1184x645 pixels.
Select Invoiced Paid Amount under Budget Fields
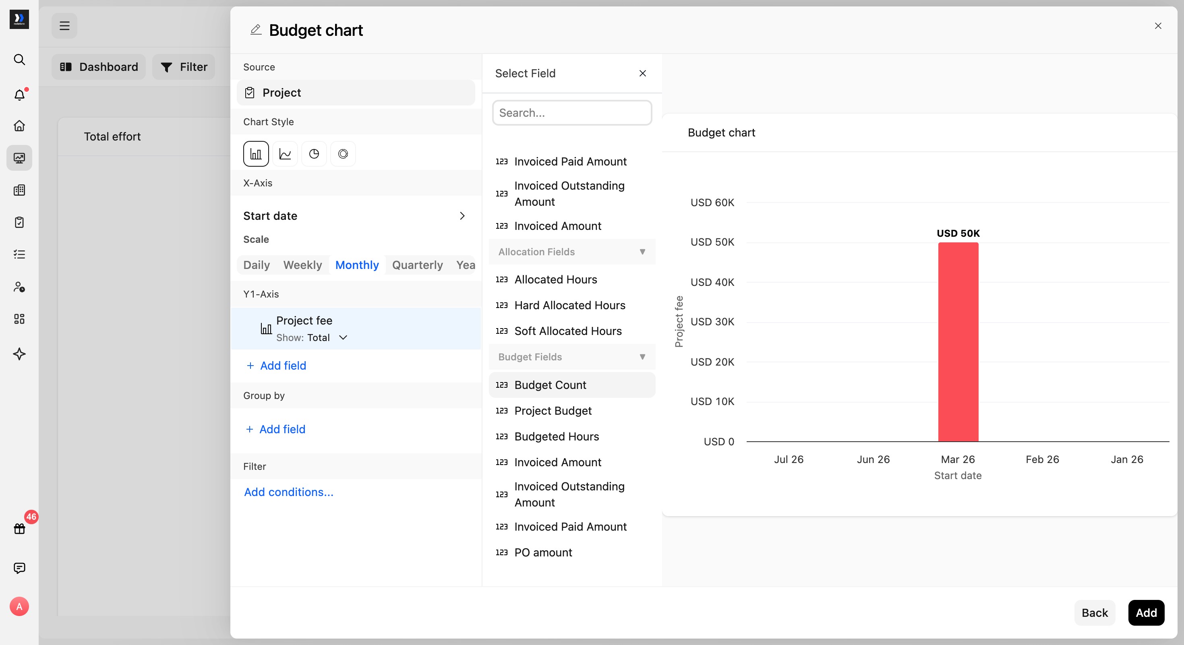click(x=572, y=527)
